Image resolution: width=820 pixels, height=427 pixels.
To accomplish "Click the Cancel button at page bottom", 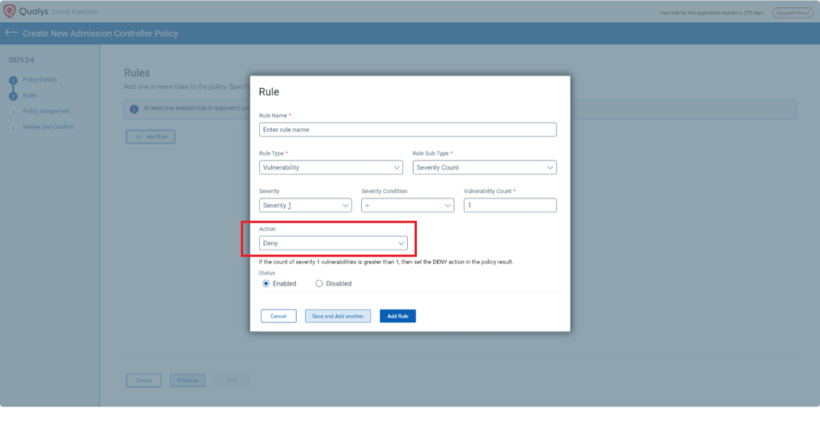I will pos(143,380).
